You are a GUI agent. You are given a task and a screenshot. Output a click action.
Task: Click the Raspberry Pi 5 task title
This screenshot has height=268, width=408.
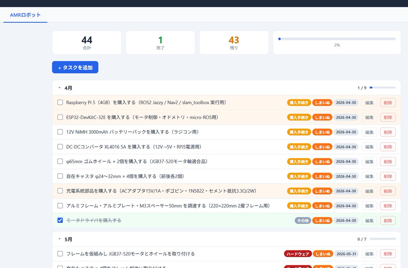point(146,102)
